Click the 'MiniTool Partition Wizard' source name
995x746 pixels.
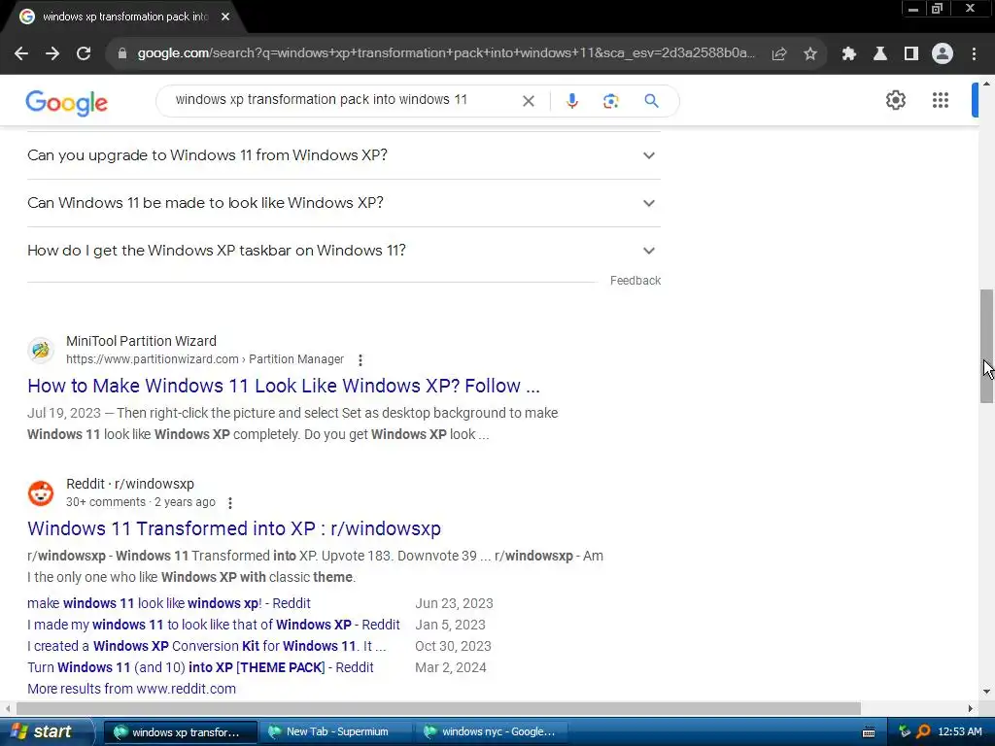click(x=141, y=341)
